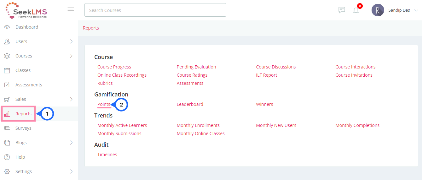Image resolution: width=422 pixels, height=180 pixels.
Task: Open the user account dropdown arrow
Action: [416, 10]
